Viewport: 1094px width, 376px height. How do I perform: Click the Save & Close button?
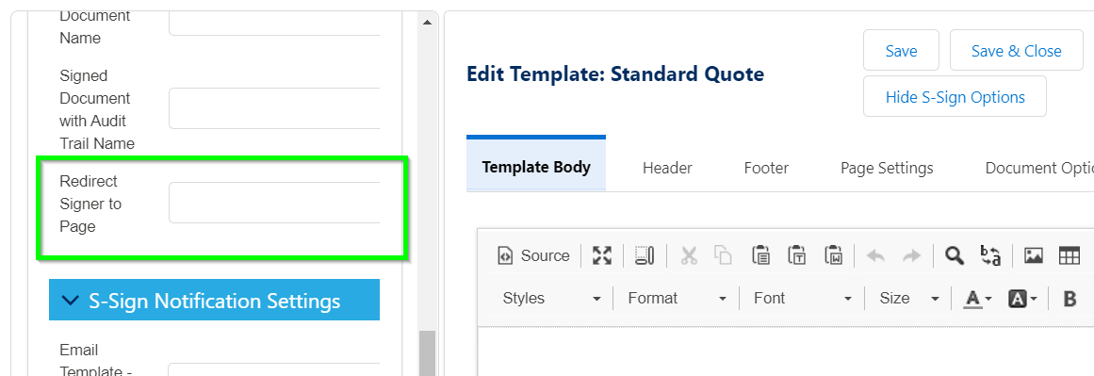(1017, 50)
